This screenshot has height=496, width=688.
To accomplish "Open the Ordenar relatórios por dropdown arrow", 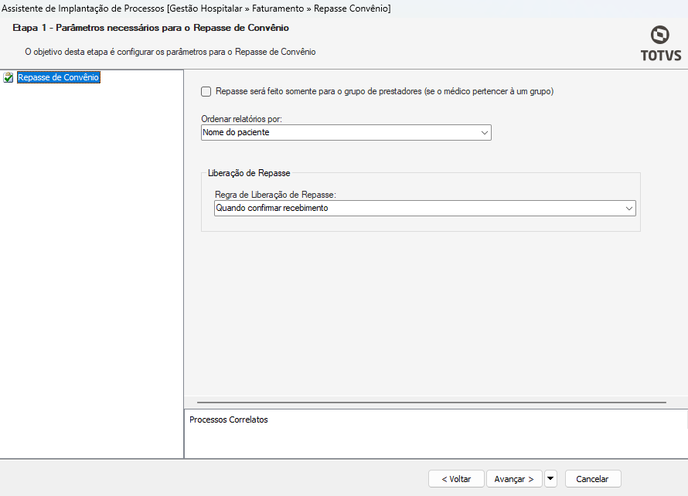I will click(x=485, y=133).
